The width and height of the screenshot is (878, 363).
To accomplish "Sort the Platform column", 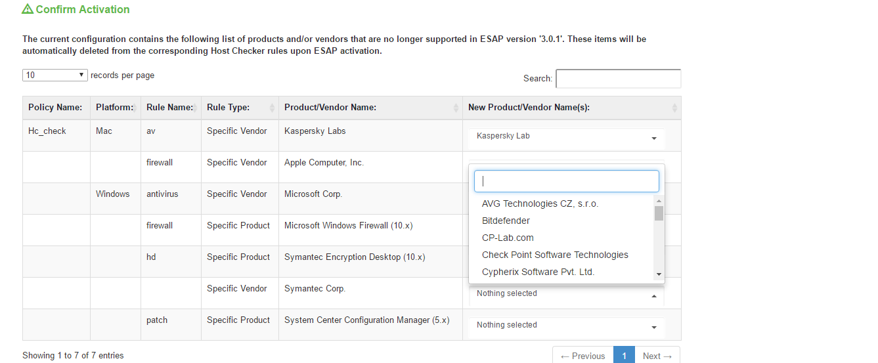I will 115,108.
